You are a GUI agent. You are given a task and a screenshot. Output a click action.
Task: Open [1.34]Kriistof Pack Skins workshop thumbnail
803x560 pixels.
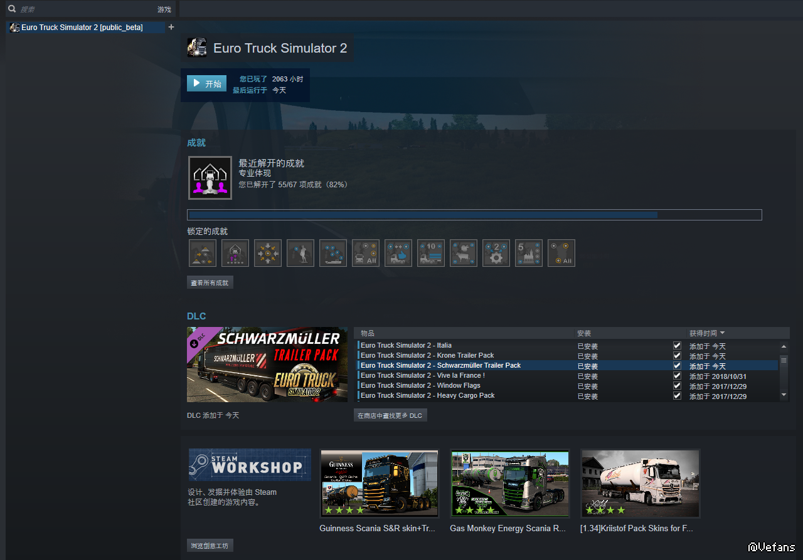641,484
